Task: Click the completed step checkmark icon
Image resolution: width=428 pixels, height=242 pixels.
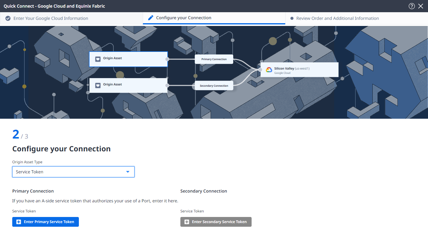Action: click(x=8, y=18)
